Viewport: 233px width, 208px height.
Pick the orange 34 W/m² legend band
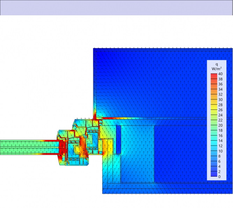[214, 88]
